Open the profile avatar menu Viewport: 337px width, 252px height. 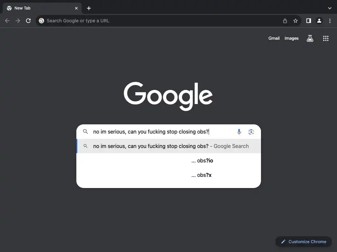pyautogui.click(x=319, y=21)
